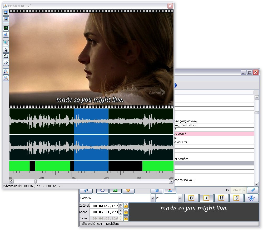
Task: Toggle the lock next to Začátek time
Action: [126, 206]
